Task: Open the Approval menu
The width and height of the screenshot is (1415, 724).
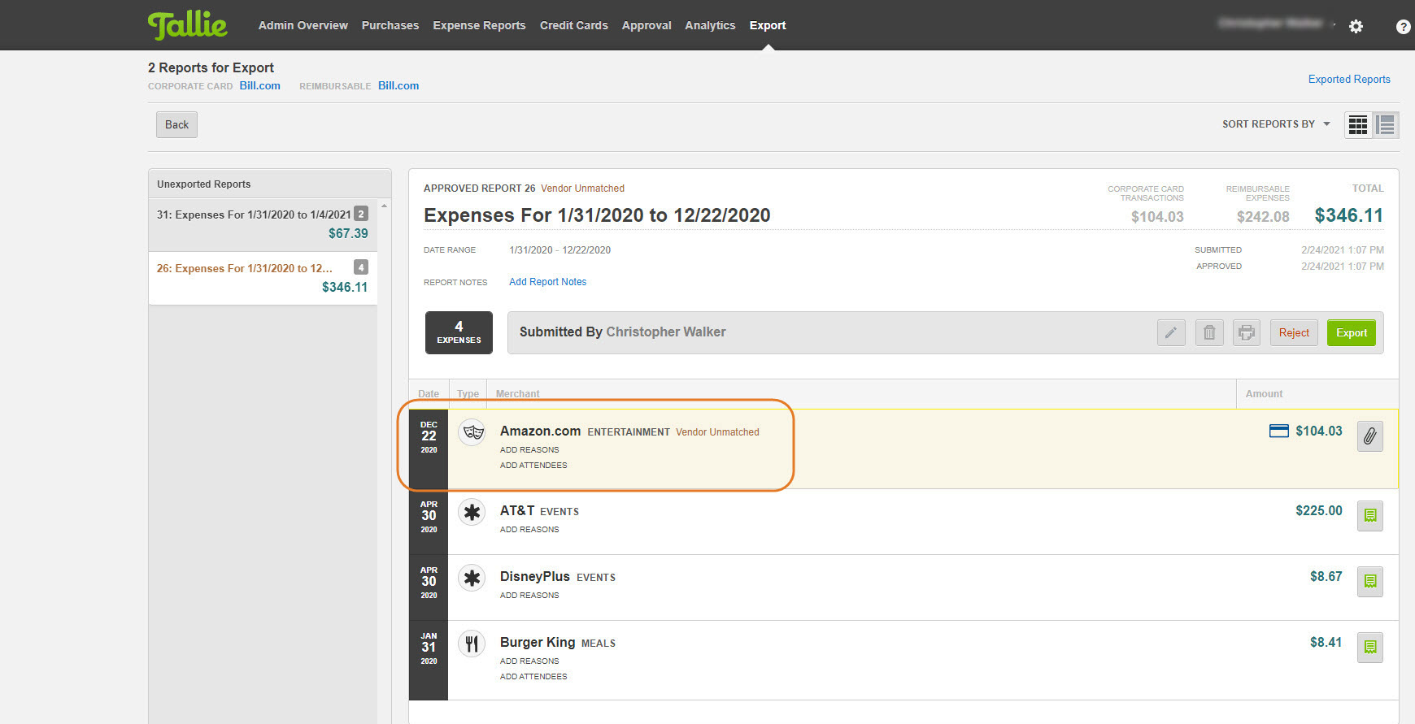Action: [x=647, y=25]
